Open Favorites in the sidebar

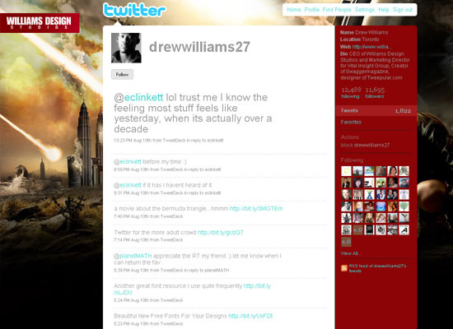(351, 122)
